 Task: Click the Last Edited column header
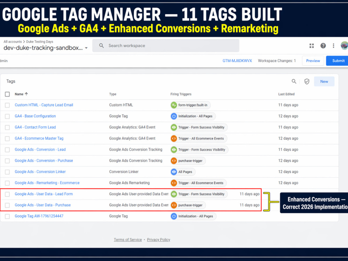[286, 94]
